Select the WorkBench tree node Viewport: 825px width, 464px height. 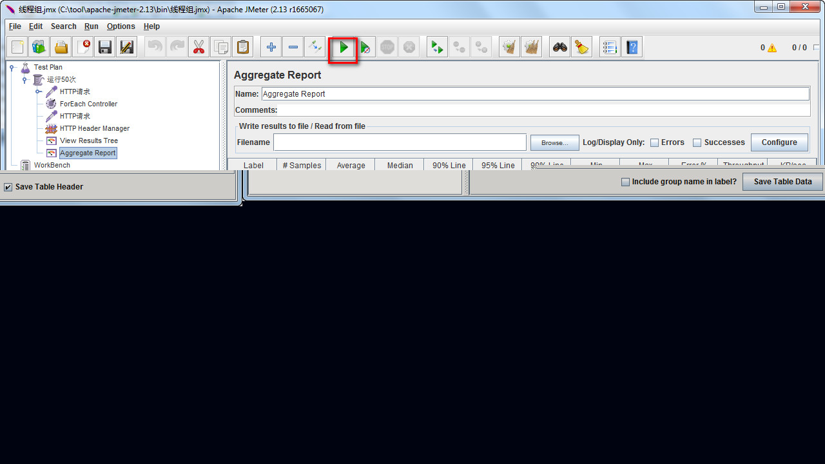point(52,165)
